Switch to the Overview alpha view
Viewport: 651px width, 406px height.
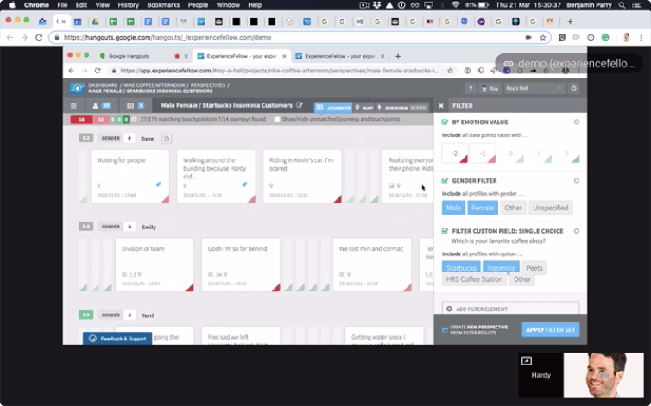[401, 108]
